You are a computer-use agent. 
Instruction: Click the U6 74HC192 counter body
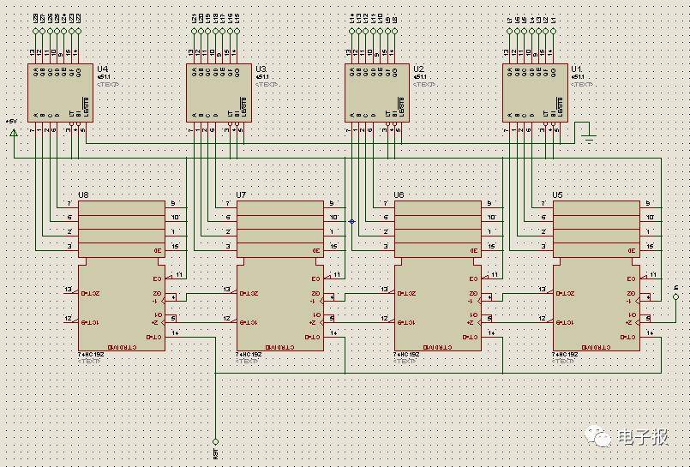(x=437, y=307)
